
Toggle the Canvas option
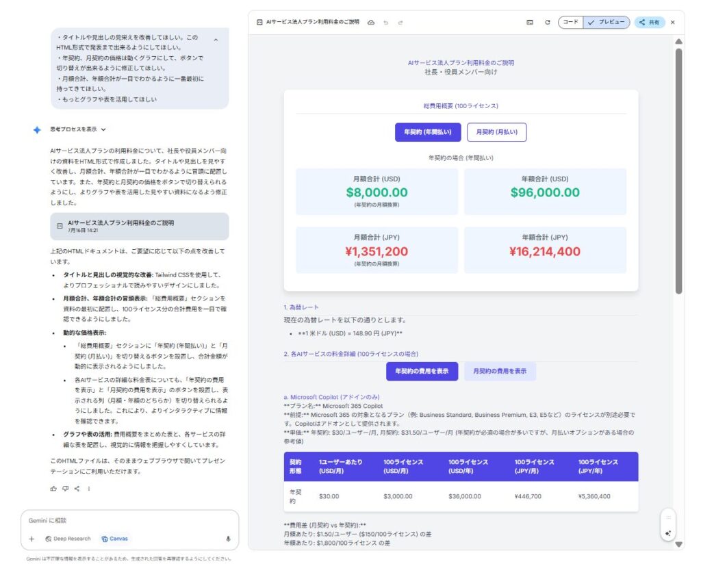(115, 539)
